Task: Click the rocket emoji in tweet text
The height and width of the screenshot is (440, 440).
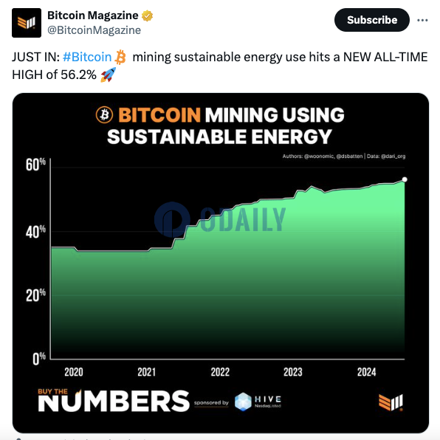Action: coord(109,75)
